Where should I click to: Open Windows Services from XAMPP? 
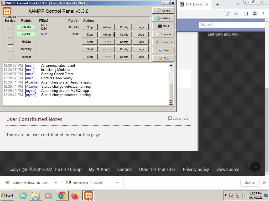[163, 42]
